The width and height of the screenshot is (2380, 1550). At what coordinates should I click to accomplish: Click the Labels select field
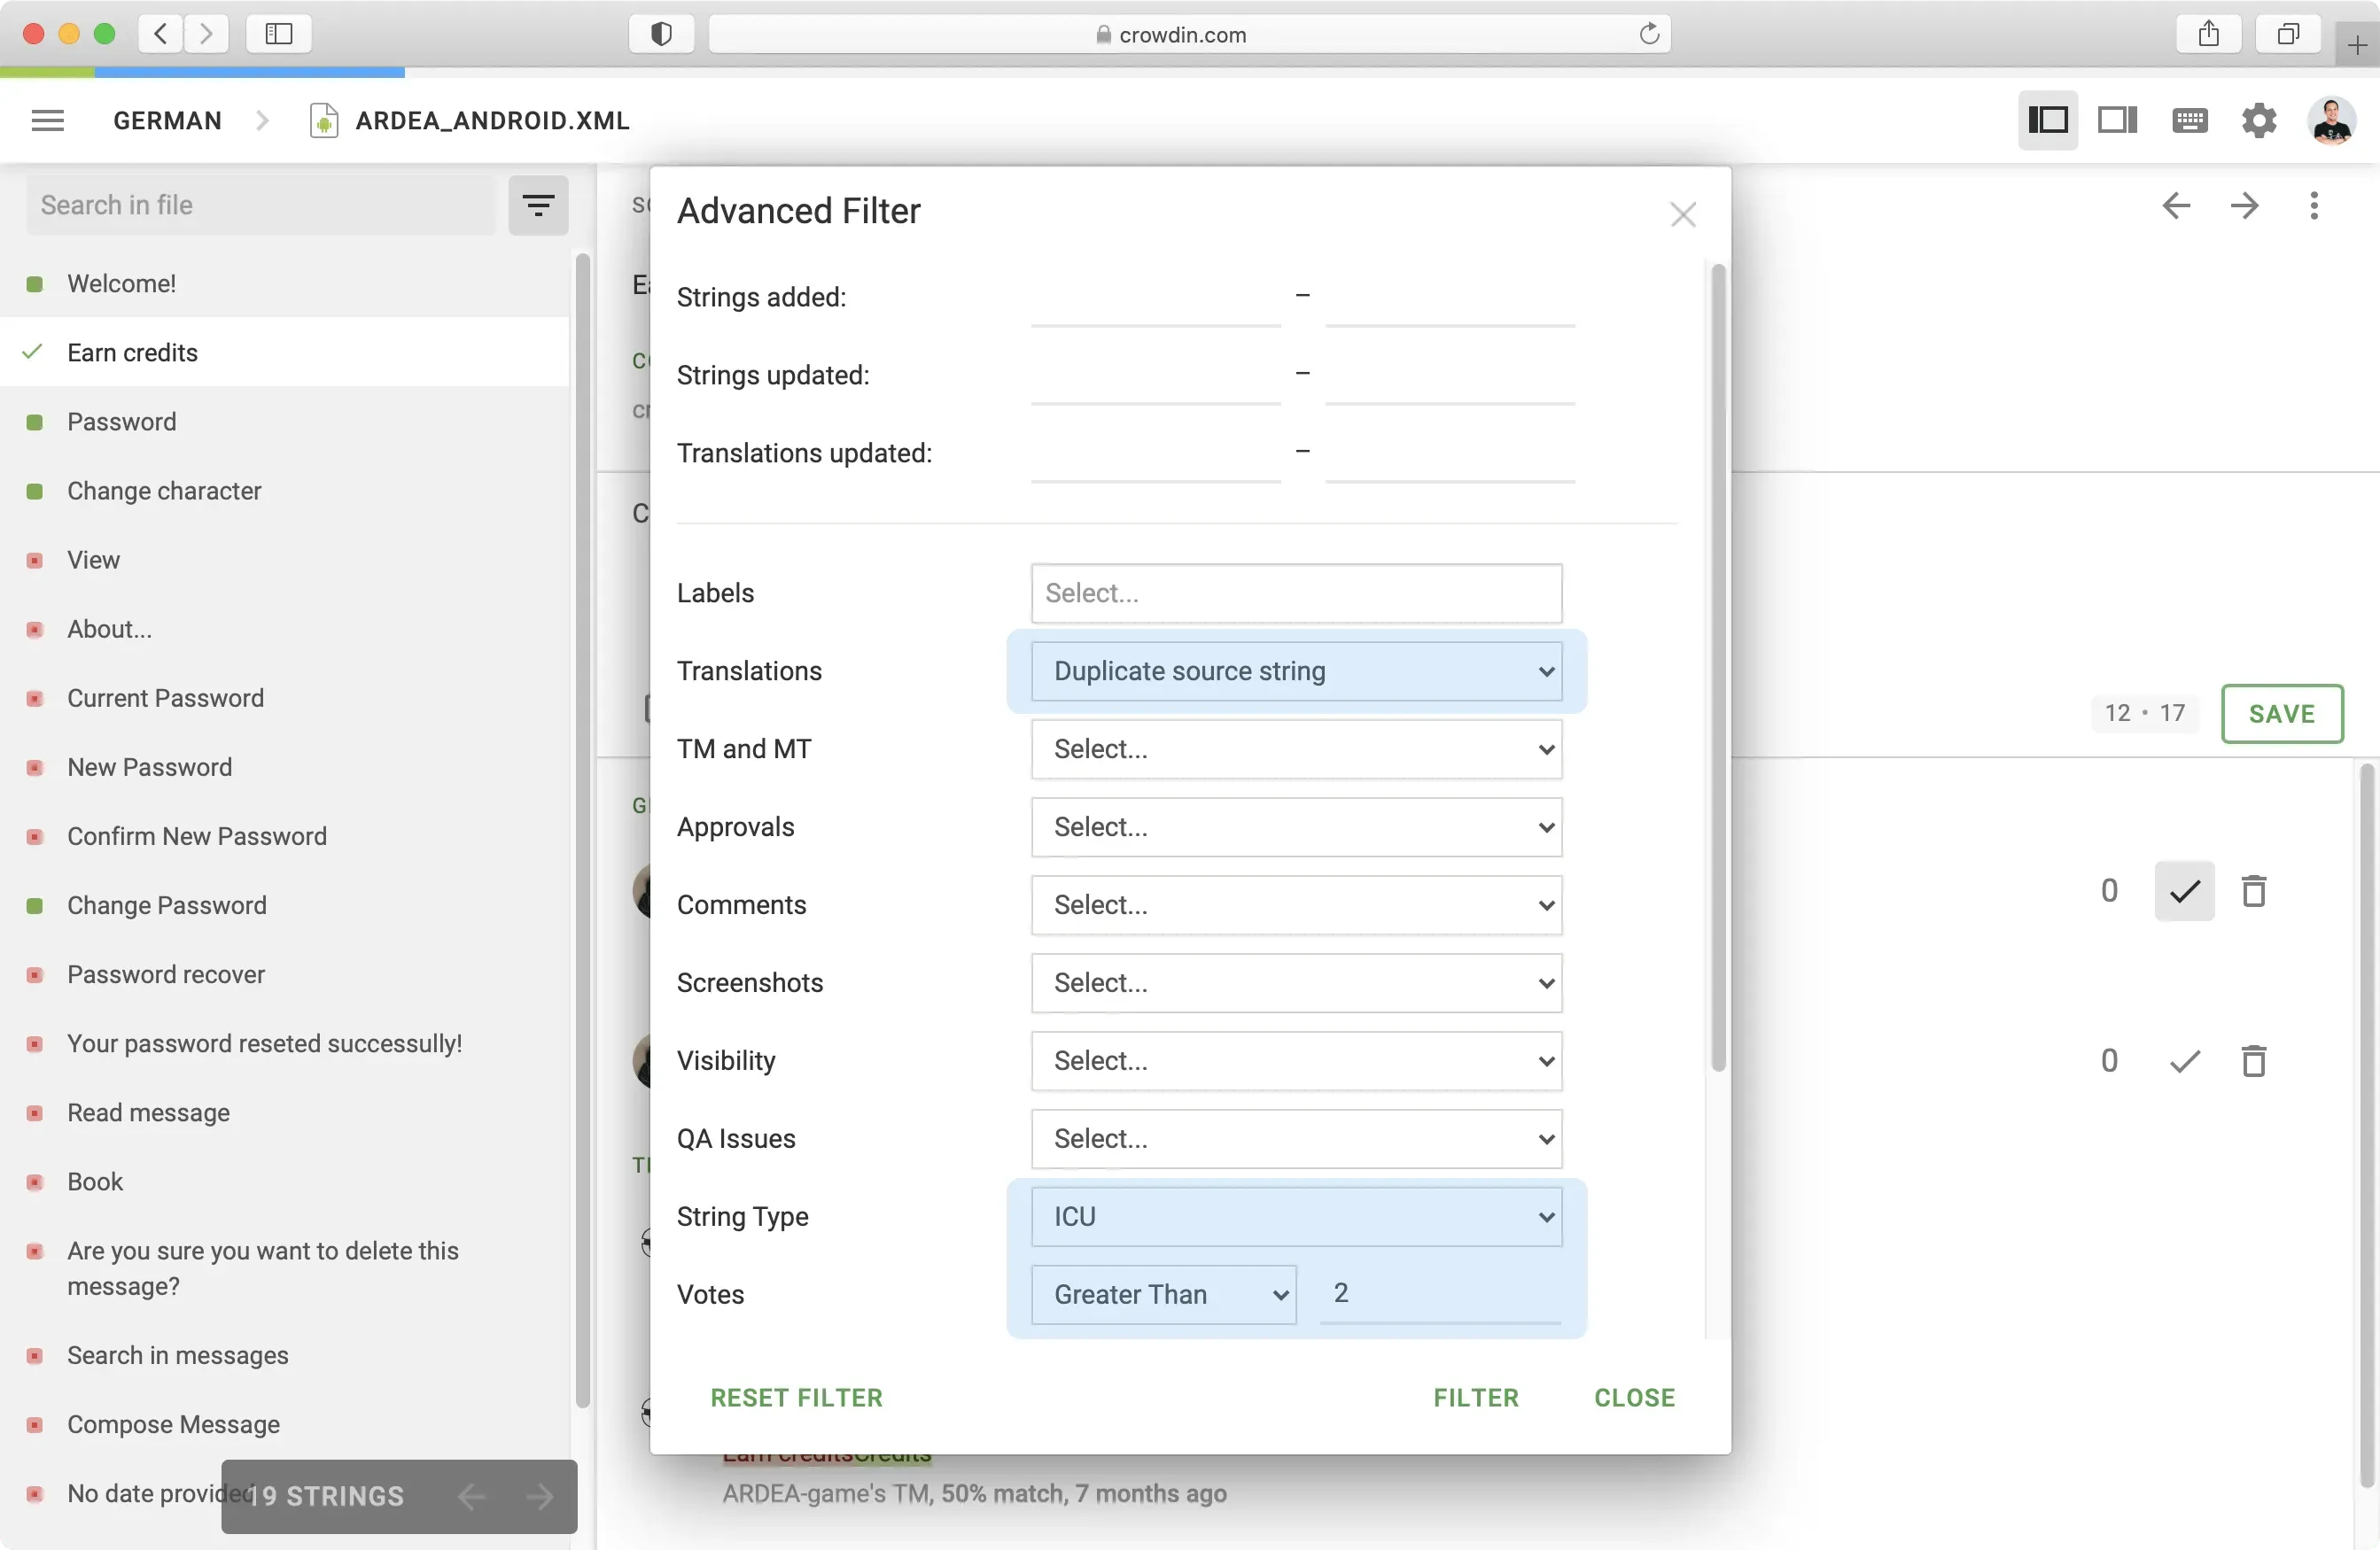click(x=1296, y=593)
